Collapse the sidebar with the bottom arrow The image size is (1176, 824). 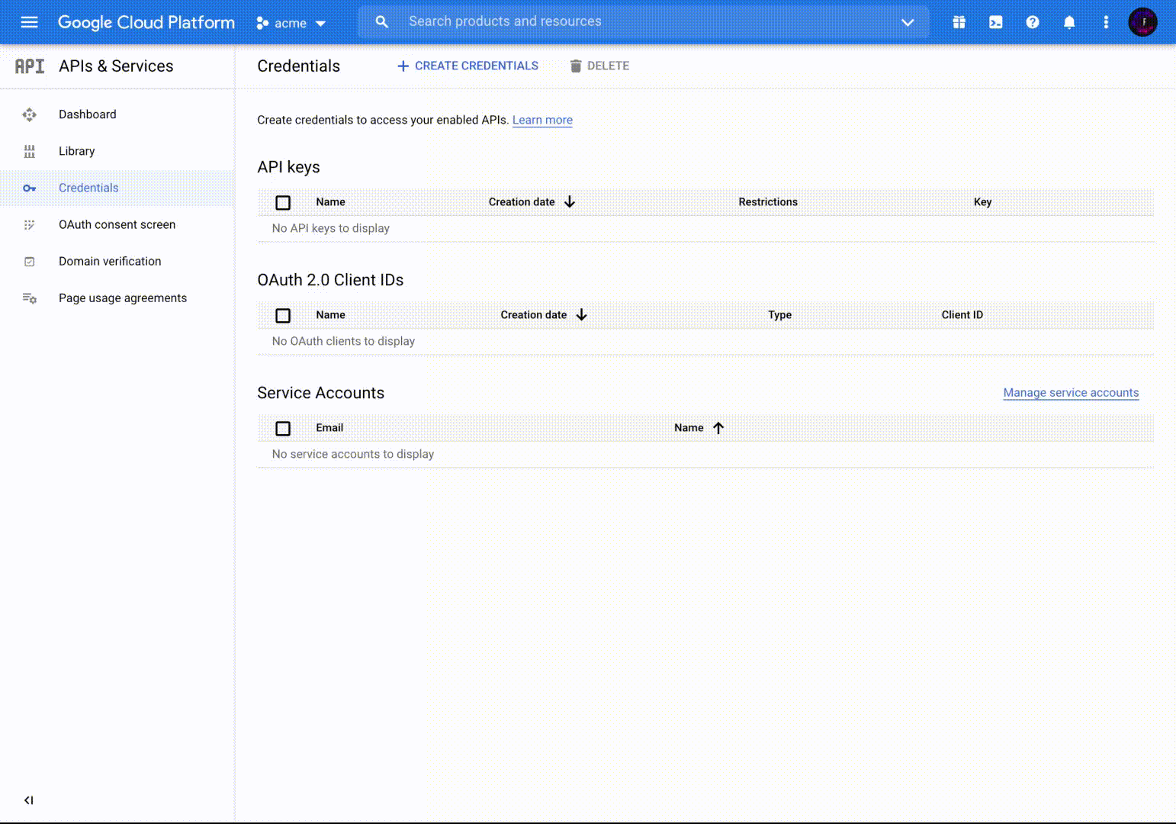[x=28, y=800]
